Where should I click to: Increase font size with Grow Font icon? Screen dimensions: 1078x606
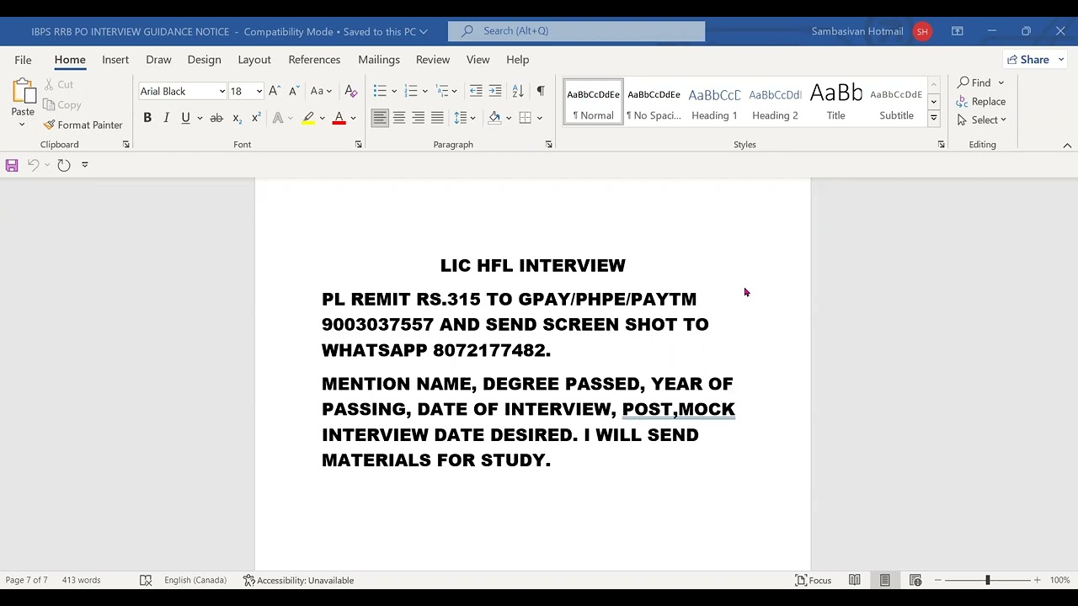click(x=275, y=91)
